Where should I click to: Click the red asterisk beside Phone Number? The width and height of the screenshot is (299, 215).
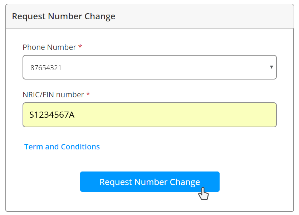(x=80, y=47)
